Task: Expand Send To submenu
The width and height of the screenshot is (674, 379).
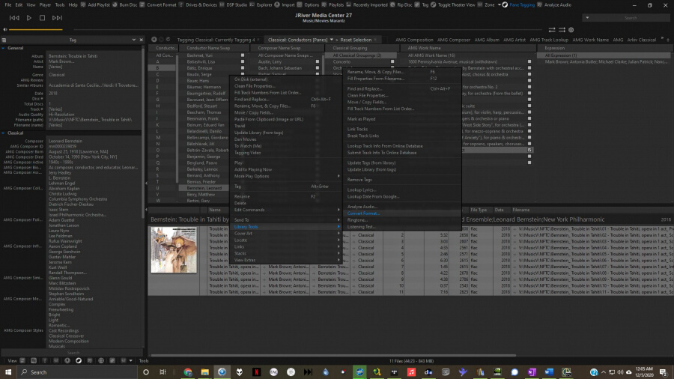Action: pyautogui.click(x=286, y=220)
